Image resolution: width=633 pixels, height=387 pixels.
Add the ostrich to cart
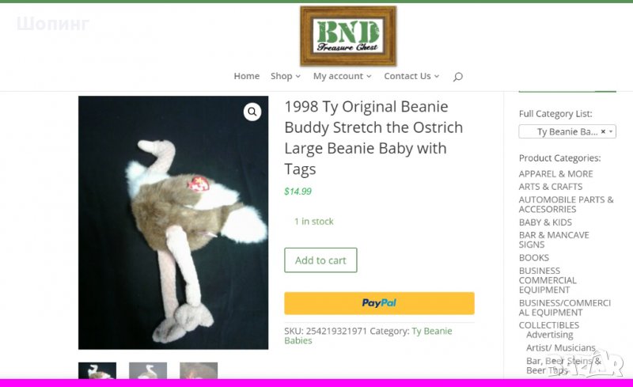click(x=320, y=260)
